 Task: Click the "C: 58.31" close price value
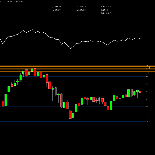click(56, 10)
